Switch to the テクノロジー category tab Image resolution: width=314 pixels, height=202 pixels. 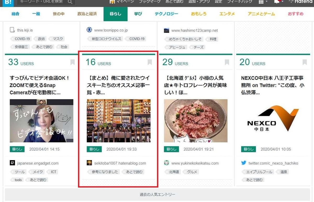click(166, 14)
